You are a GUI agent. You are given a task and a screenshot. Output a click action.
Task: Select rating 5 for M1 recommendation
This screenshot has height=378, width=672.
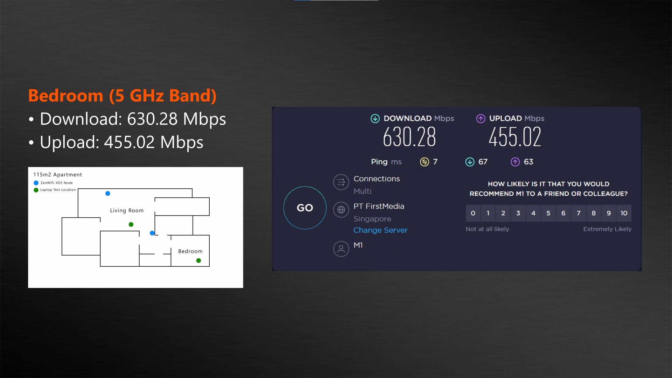click(548, 213)
